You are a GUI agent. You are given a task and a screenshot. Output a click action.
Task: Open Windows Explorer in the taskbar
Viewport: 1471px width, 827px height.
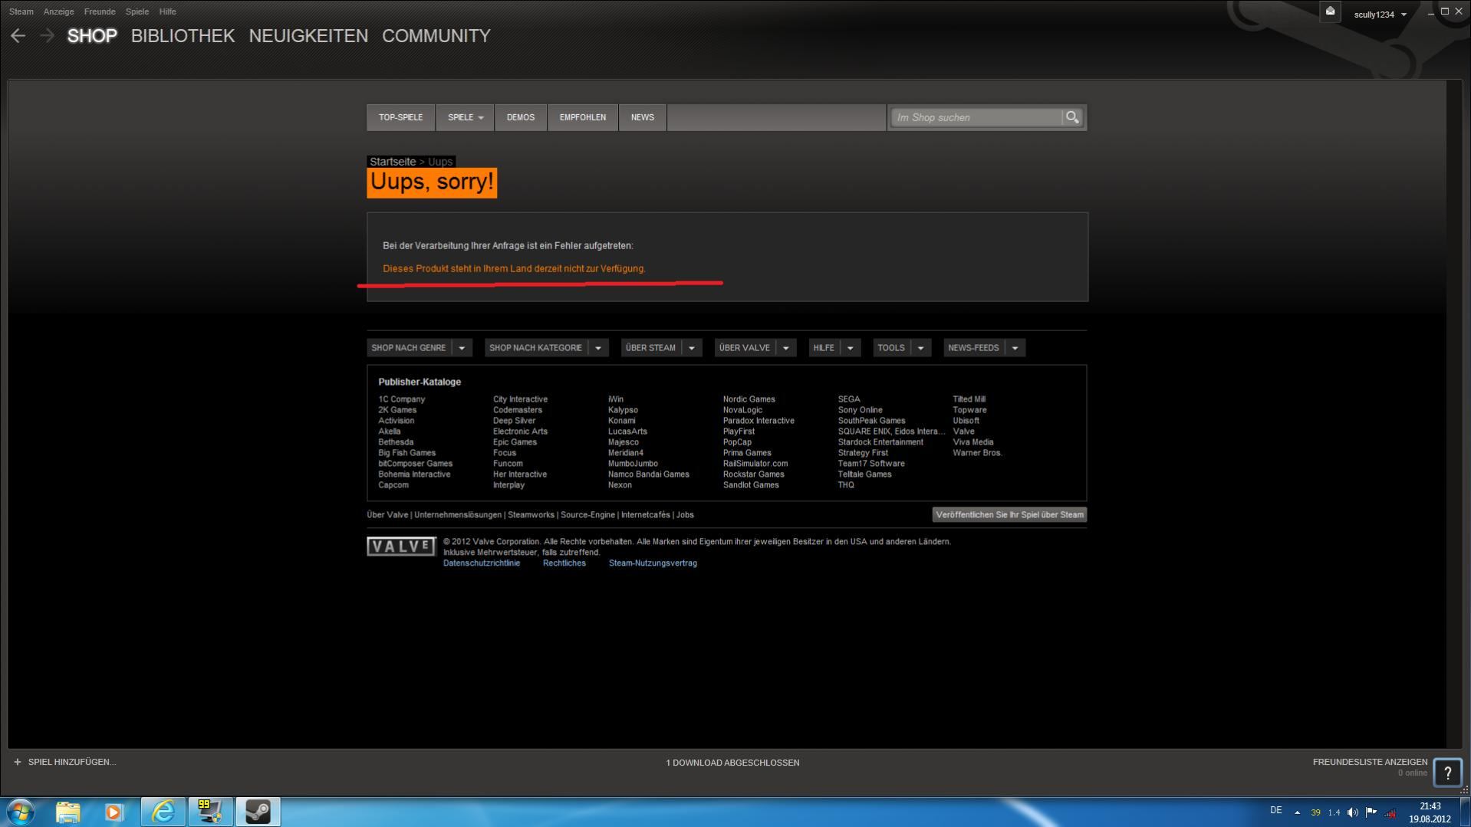tap(67, 812)
